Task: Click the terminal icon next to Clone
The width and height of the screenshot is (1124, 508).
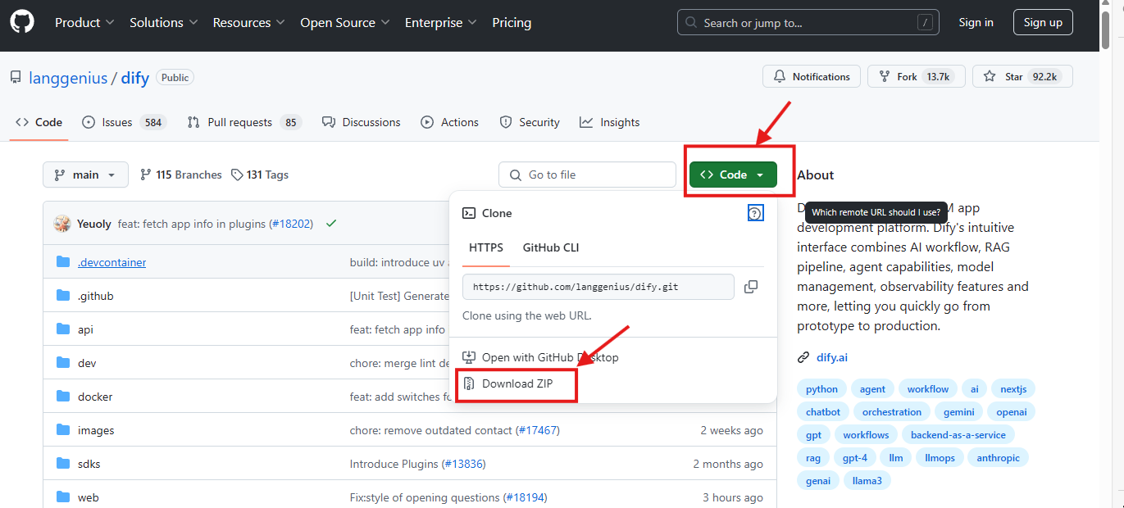Action: coord(469,213)
